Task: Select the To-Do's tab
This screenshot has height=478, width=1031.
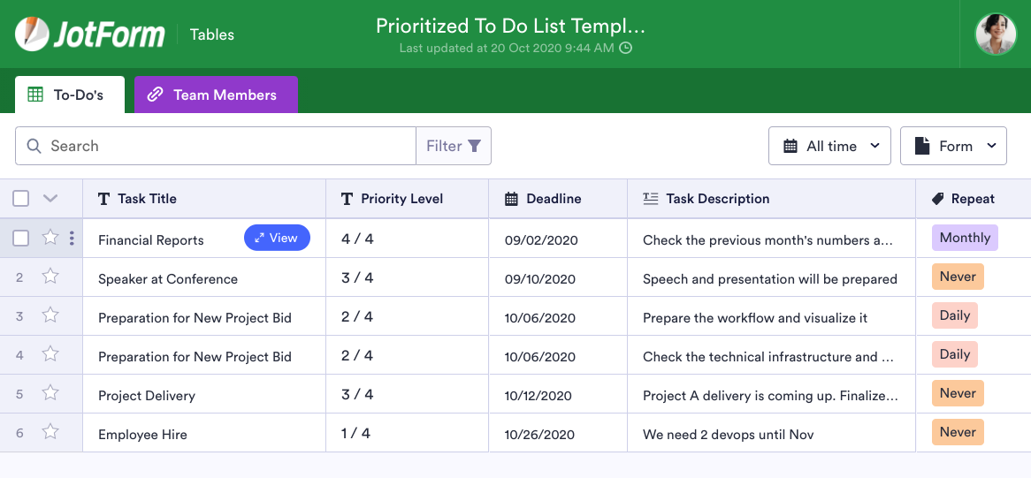Action: [x=69, y=95]
